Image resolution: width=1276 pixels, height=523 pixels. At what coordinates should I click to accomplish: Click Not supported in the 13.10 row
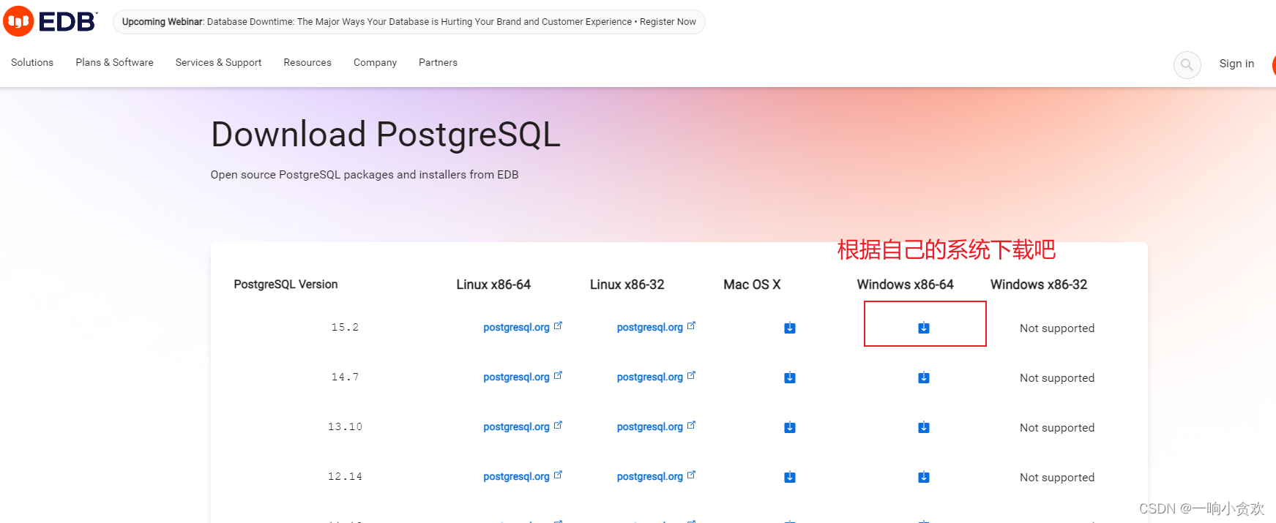(x=1057, y=428)
